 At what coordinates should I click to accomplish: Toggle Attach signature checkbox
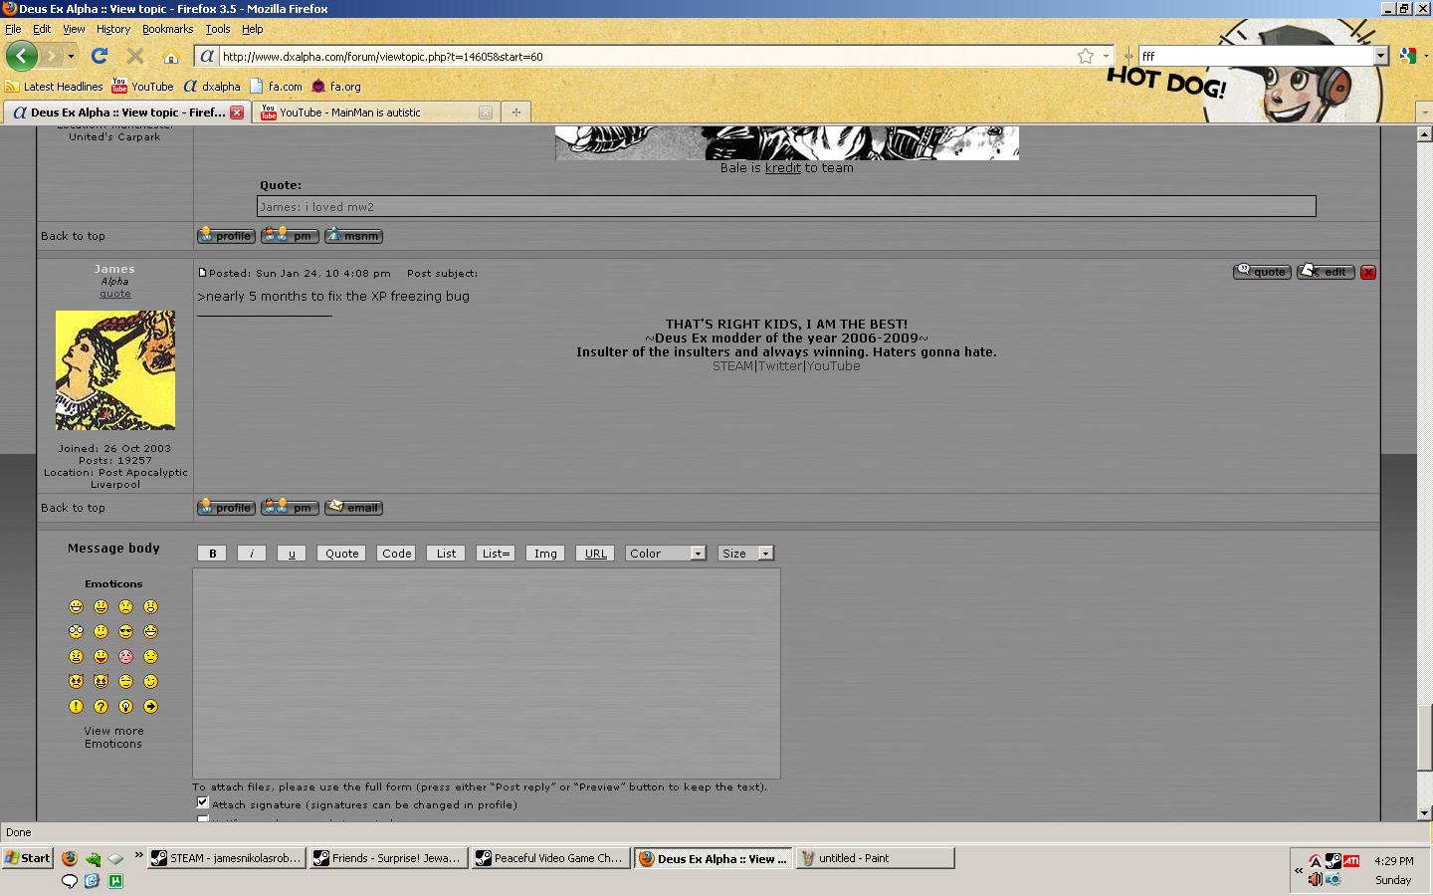[202, 802]
